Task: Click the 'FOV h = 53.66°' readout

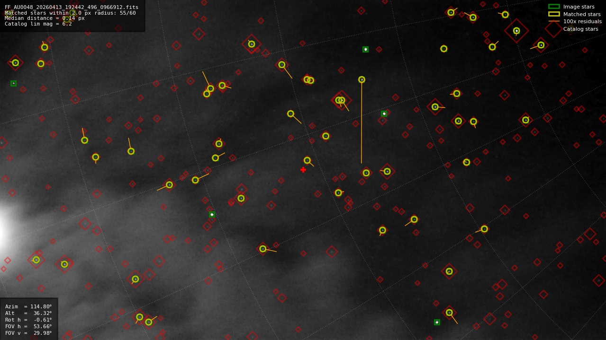Action: coord(28,326)
